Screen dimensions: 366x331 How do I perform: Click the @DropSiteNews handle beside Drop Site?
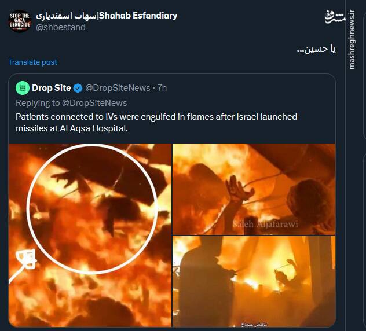(118, 88)
